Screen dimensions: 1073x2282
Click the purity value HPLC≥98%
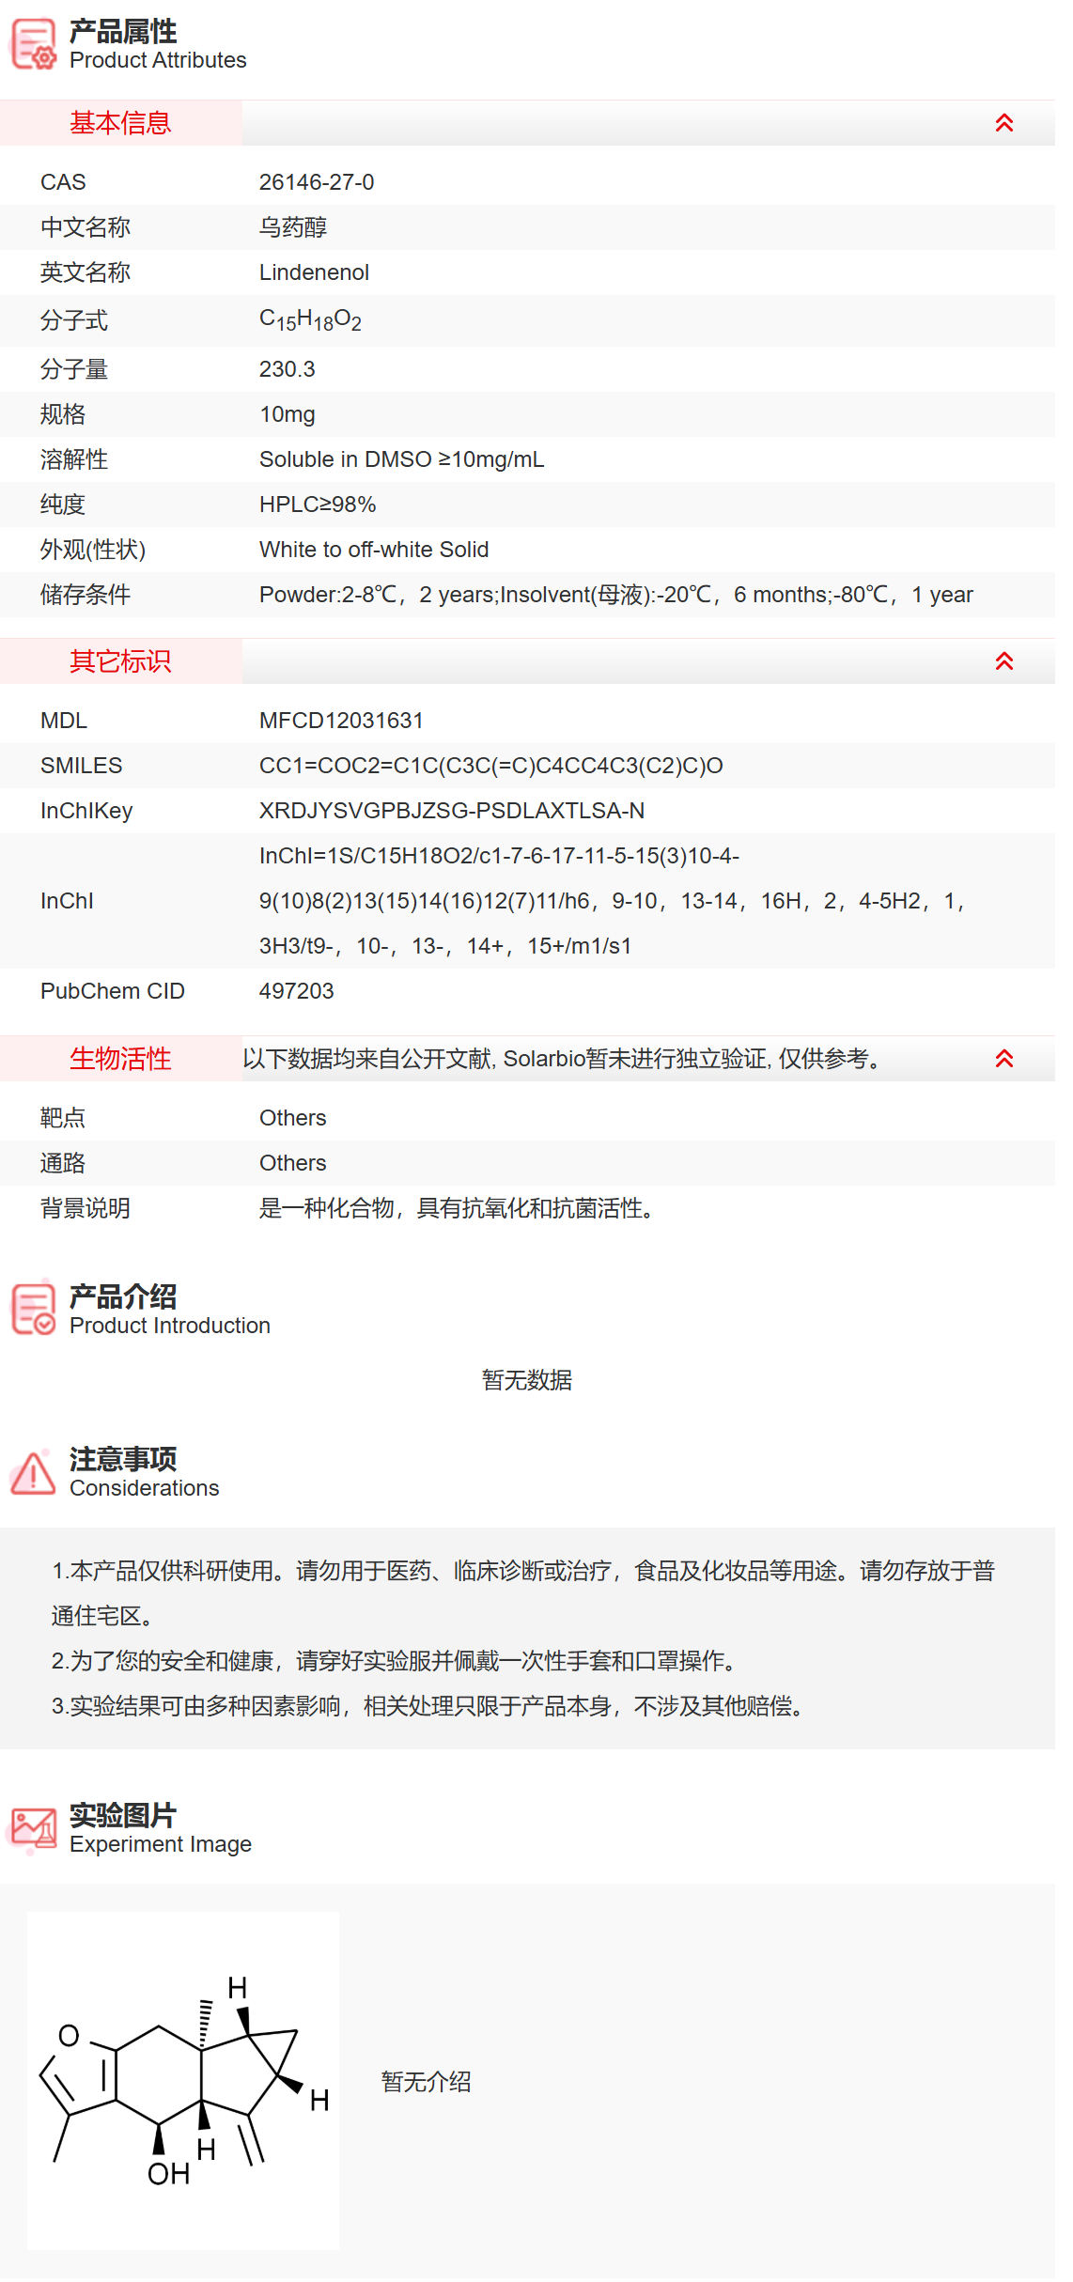tap(318, 505)
